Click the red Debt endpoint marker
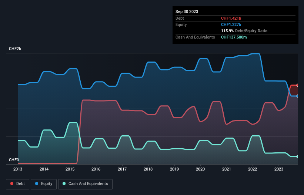This screenshot has width=304, height=195. tap(298, 85)
